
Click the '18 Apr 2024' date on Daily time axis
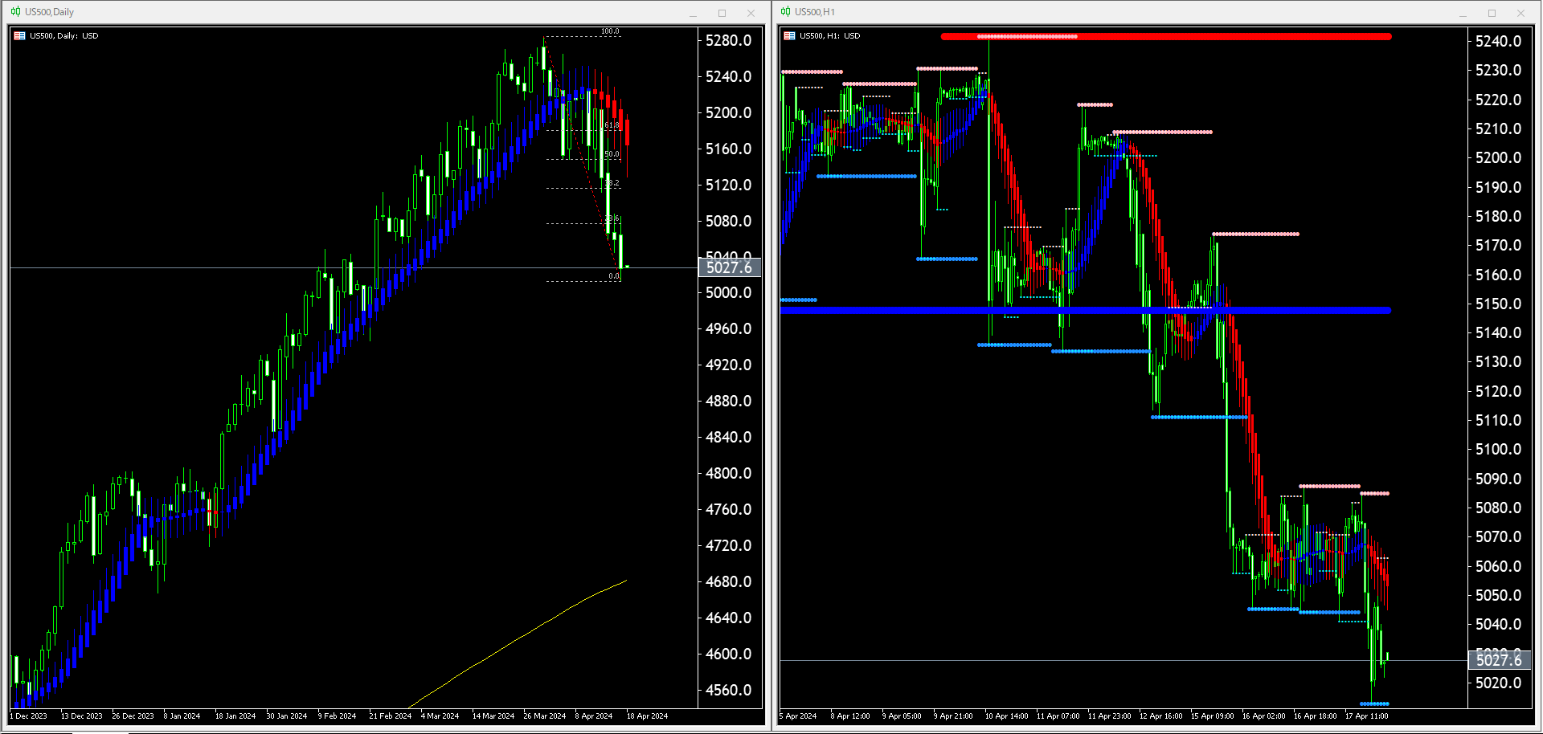point(648,716)
